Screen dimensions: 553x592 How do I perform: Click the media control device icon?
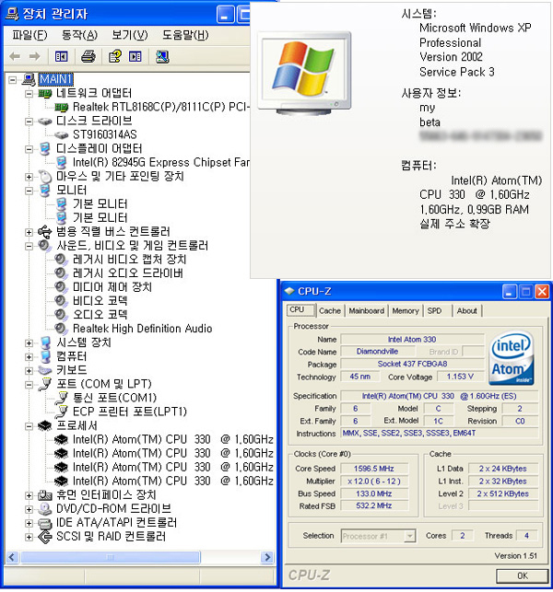tap(61, 287)
